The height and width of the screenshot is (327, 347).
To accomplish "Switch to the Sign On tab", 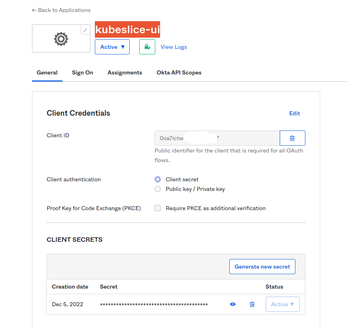I will (x=82, y=72).
